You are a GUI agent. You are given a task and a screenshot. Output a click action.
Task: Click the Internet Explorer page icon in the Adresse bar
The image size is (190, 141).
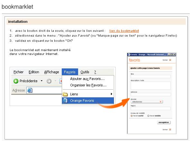click(30, 90)
